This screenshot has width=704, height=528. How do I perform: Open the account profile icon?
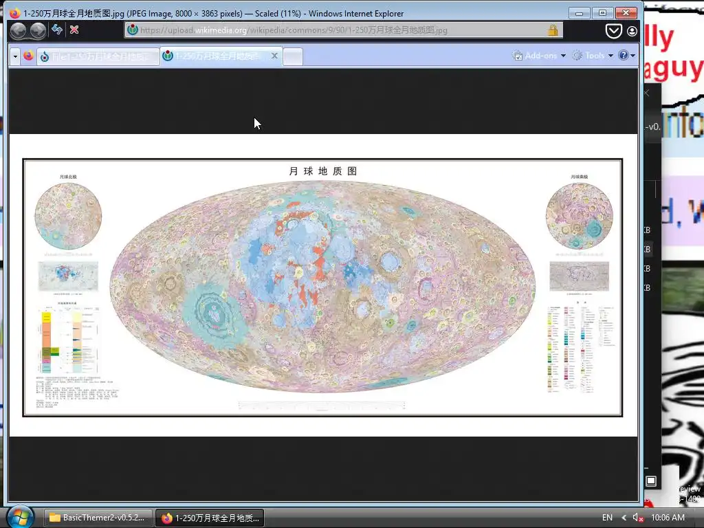pyautogui.click(x=632, y=31)
